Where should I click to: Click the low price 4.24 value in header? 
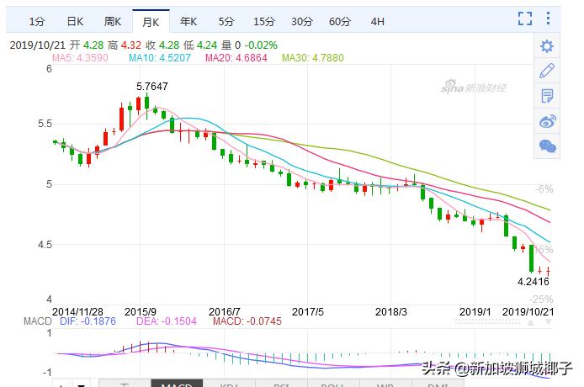[x=207, y=45]
